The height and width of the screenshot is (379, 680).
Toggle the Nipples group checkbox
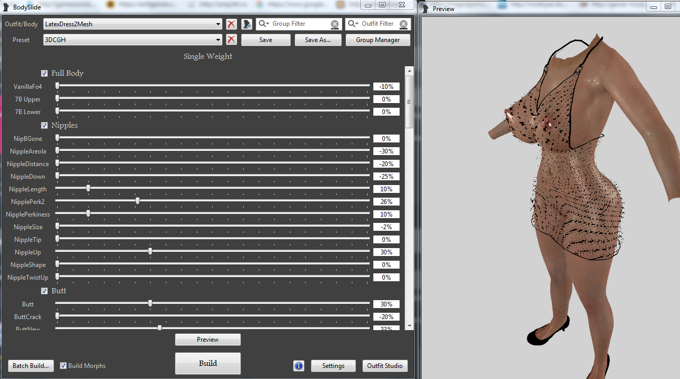point(45,126)
